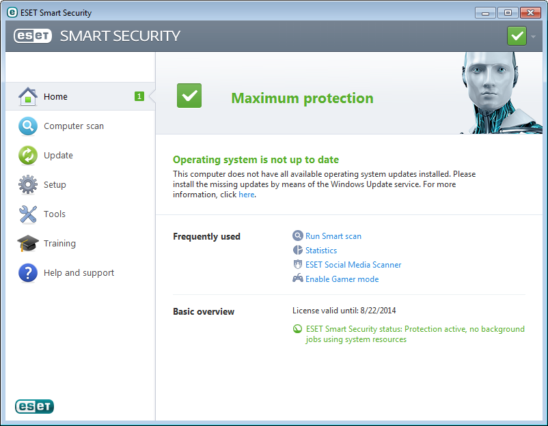Select Help and support in sidebar

[x=79, y=273]
